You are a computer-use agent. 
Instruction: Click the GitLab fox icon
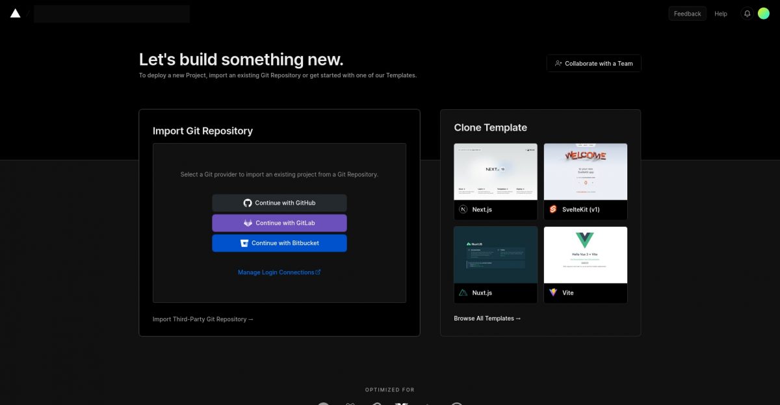click(248, 223)
